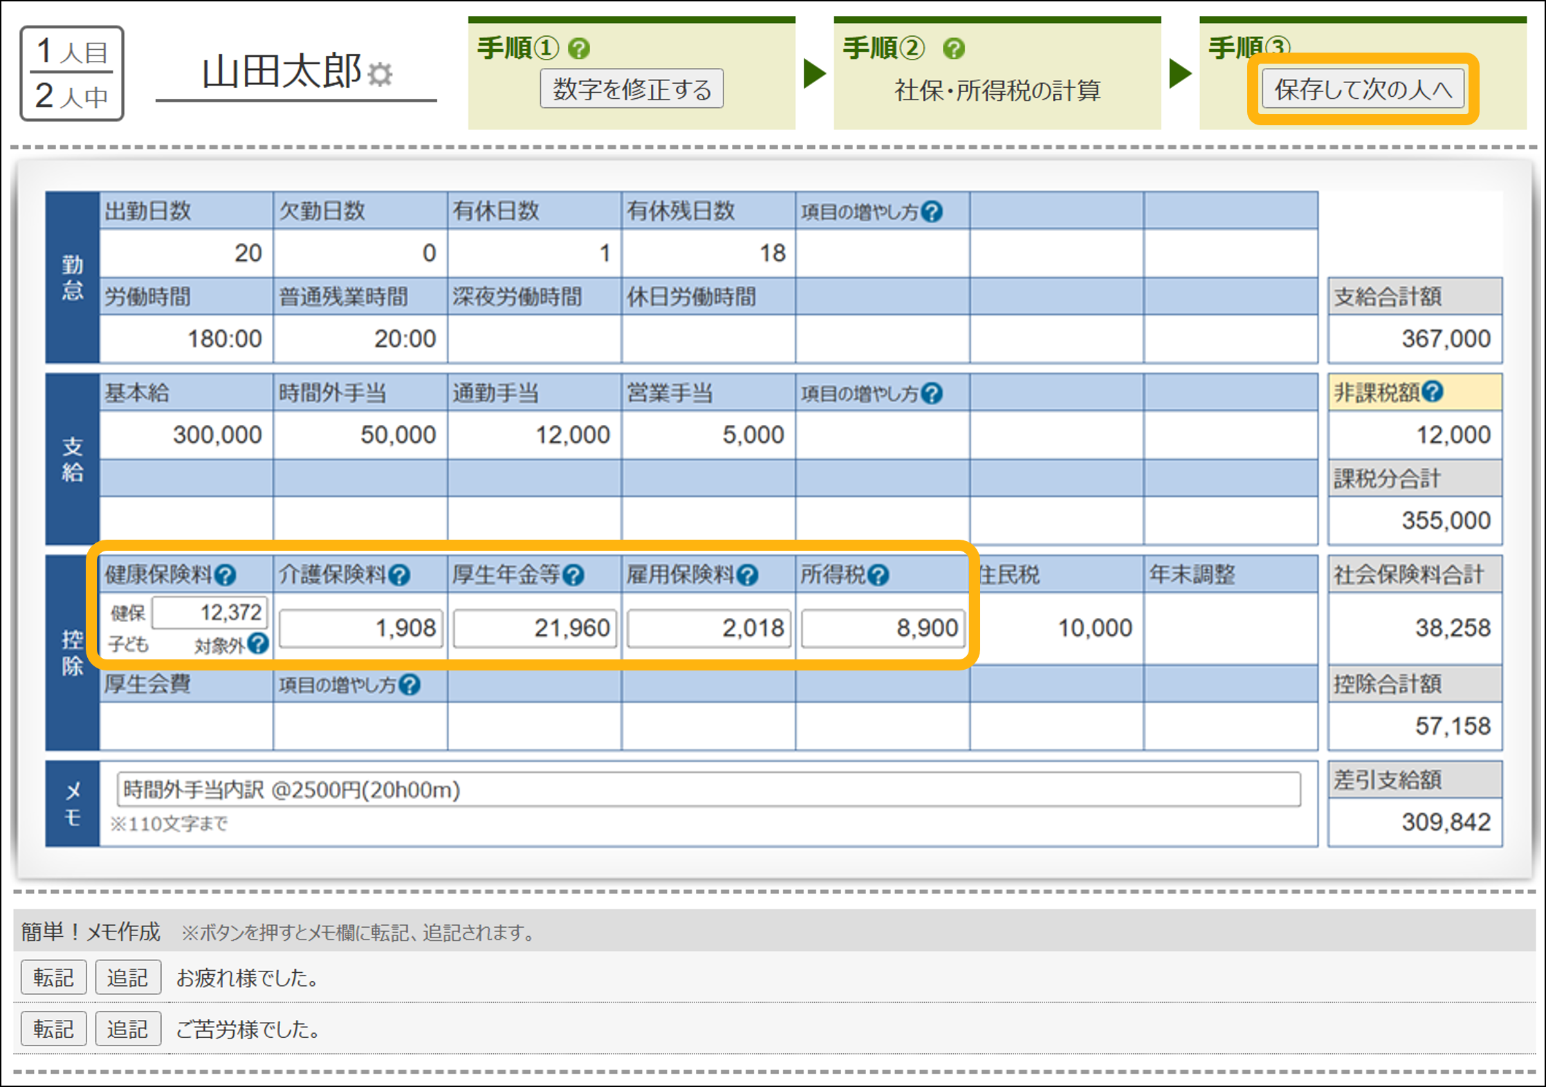Open 項目の増やし方 help in 支給 row
Image resolution: width=1546 pixels, height=1087 pixels.
pos(932,394)
